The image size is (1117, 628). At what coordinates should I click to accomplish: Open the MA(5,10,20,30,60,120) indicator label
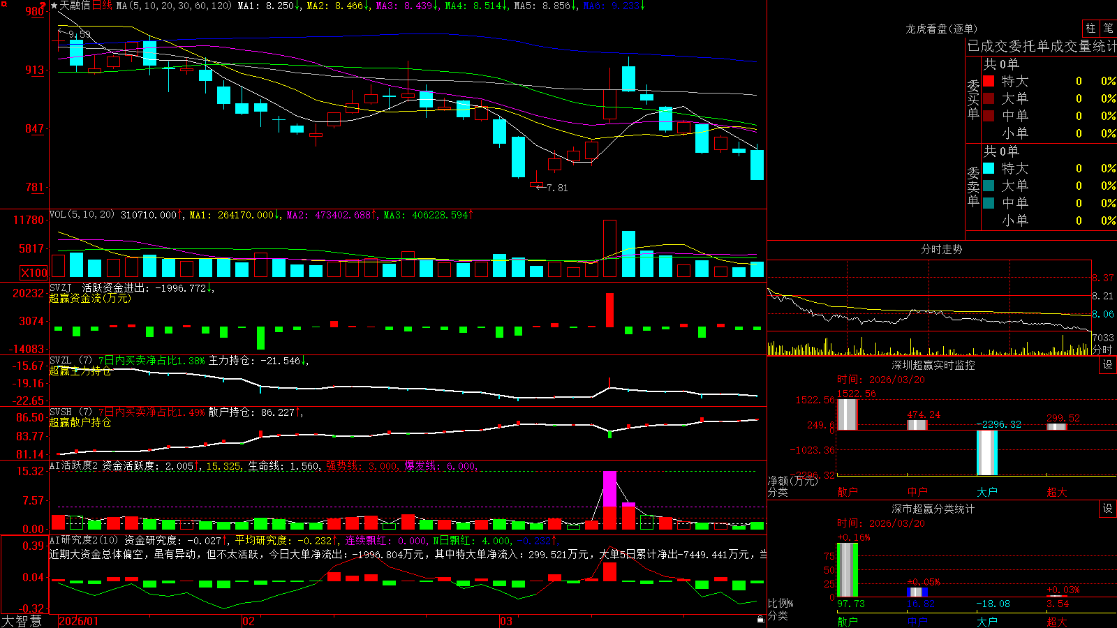[x=174, y=6]
